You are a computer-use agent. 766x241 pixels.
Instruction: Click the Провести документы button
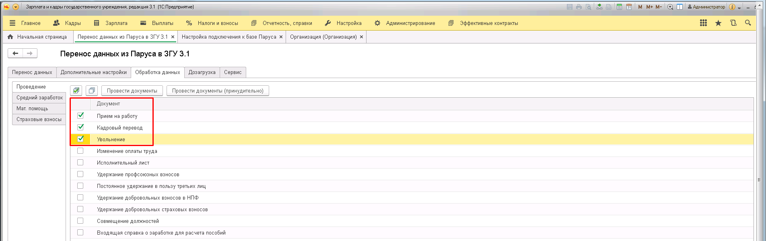pyautogui.click(x=132, y=91)
